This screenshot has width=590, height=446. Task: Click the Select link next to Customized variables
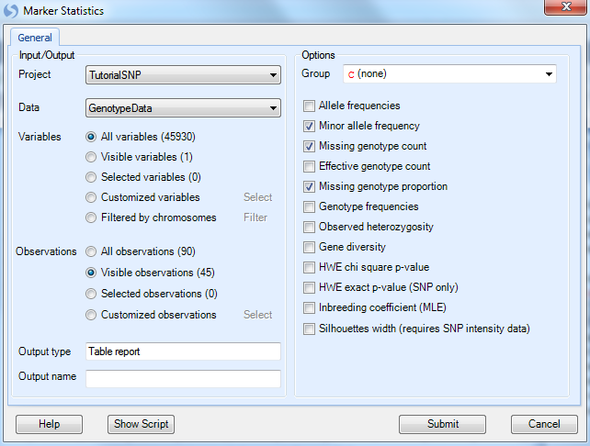(x=257, y=197)
